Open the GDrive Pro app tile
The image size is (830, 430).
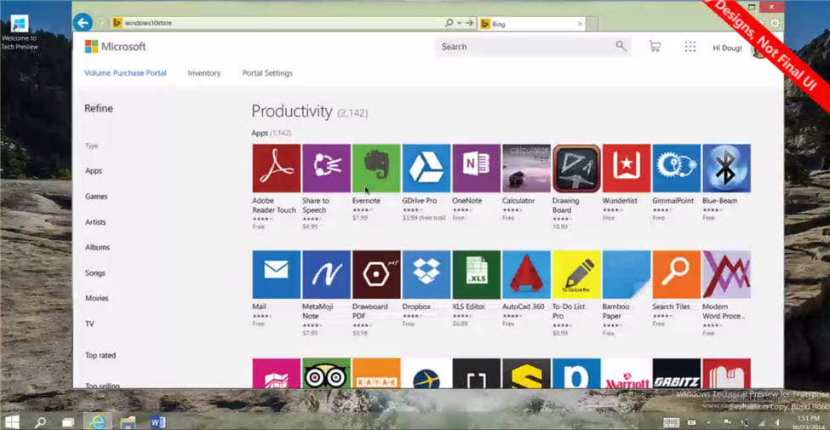click(426, 169)
